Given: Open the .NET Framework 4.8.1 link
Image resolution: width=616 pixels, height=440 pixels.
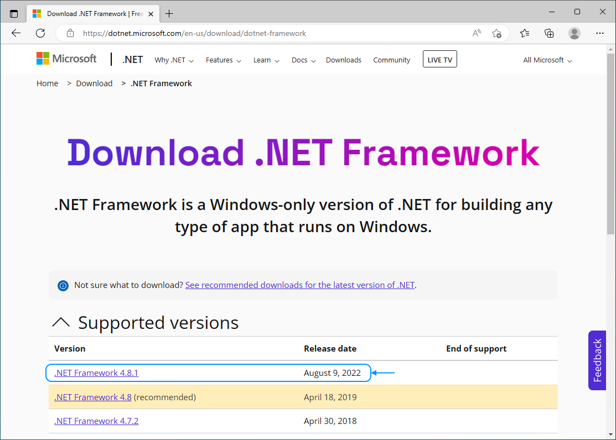Looking at the screenshot, I should pyautogui.click(x=96, y=373).
